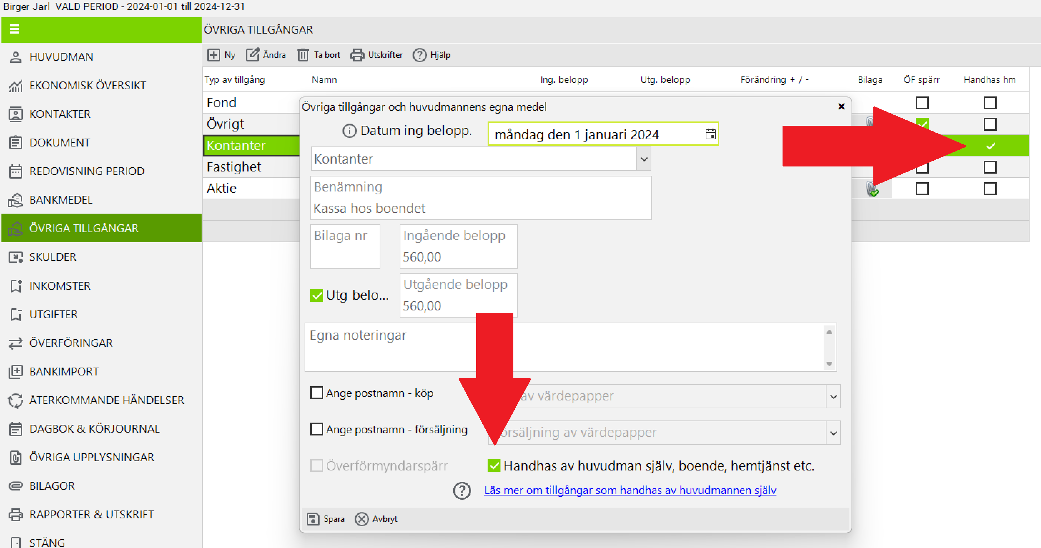Screen dimensions: 1041x548
Task: Open RAPPORTER & UTSKRIFT section
Action: pyautogui.click(x=102, y=514)
